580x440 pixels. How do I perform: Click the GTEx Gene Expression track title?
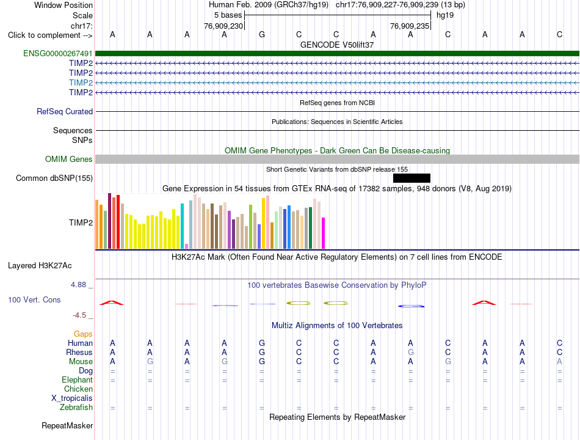(337, 188)
